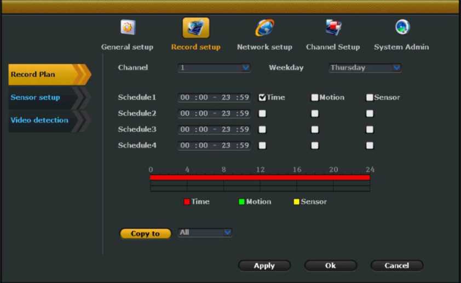The image size is (461, 283).
Task: Click the Schedule3 time range field
Action: pos(214,130)
